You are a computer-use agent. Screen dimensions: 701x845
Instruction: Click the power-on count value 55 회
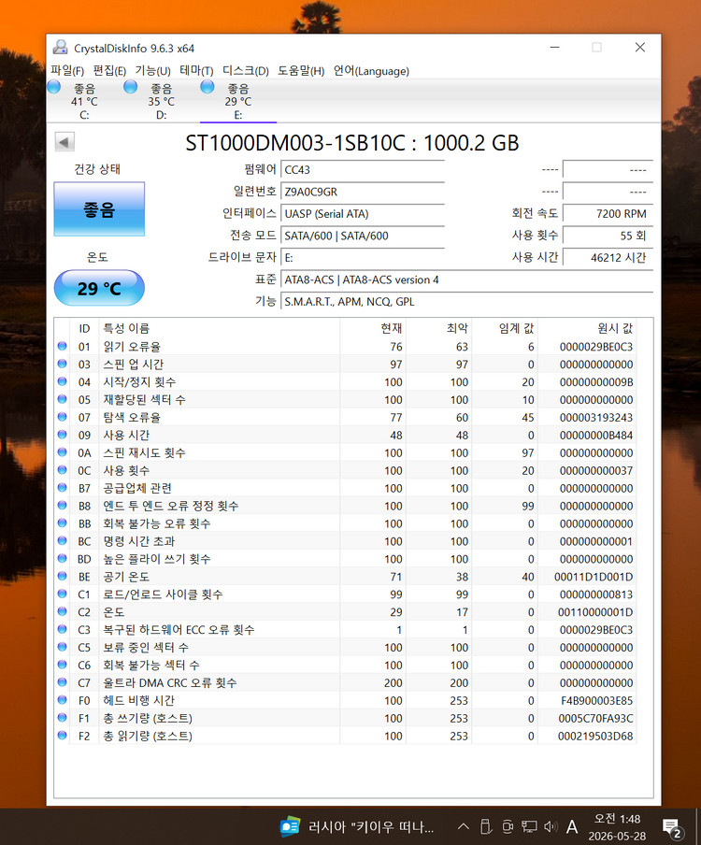click(x=608, y=236)
